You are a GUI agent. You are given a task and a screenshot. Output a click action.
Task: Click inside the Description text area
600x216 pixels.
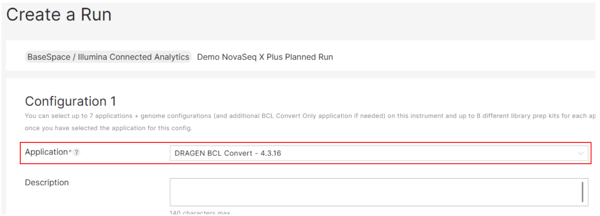(374, 192)
